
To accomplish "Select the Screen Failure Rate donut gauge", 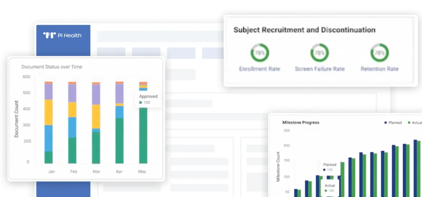I will pos(320,53).
